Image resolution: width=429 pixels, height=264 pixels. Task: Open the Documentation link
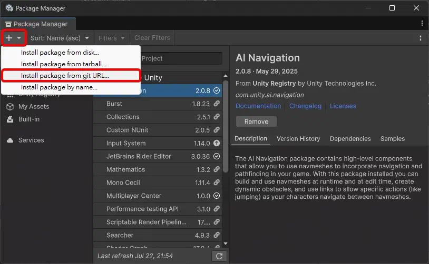click(258, 106)
